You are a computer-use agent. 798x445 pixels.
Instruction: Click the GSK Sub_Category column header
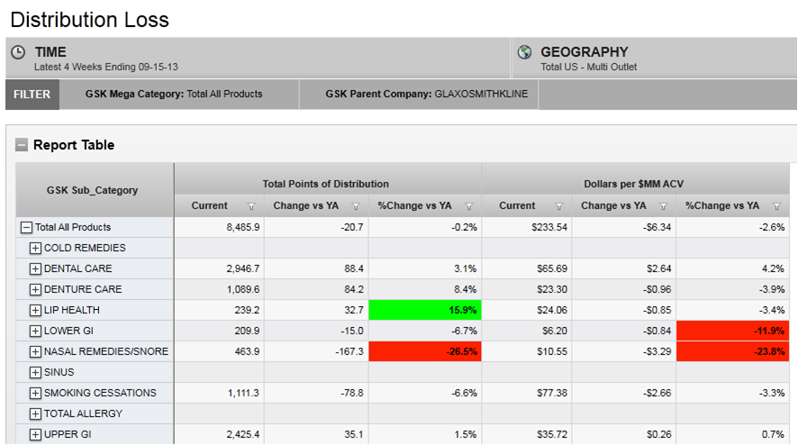coord(93,190)
